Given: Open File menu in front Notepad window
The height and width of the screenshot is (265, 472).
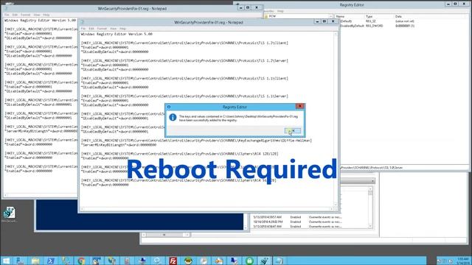Looking at the screenshot, I should point(83,29).
